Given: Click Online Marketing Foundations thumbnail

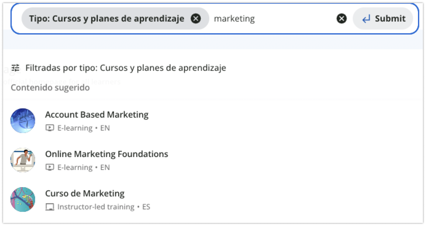Looking at the screenshot, I should tap(23, 160).
